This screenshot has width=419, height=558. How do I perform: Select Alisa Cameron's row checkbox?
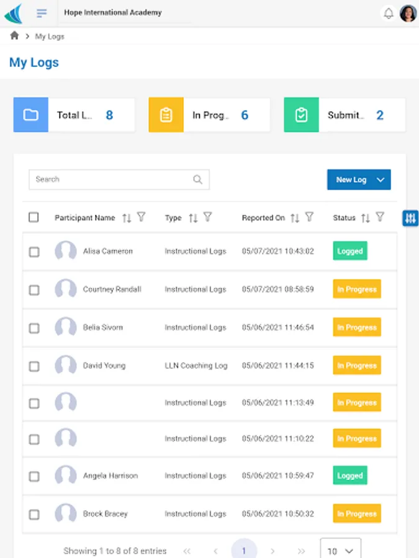(34, 252)
